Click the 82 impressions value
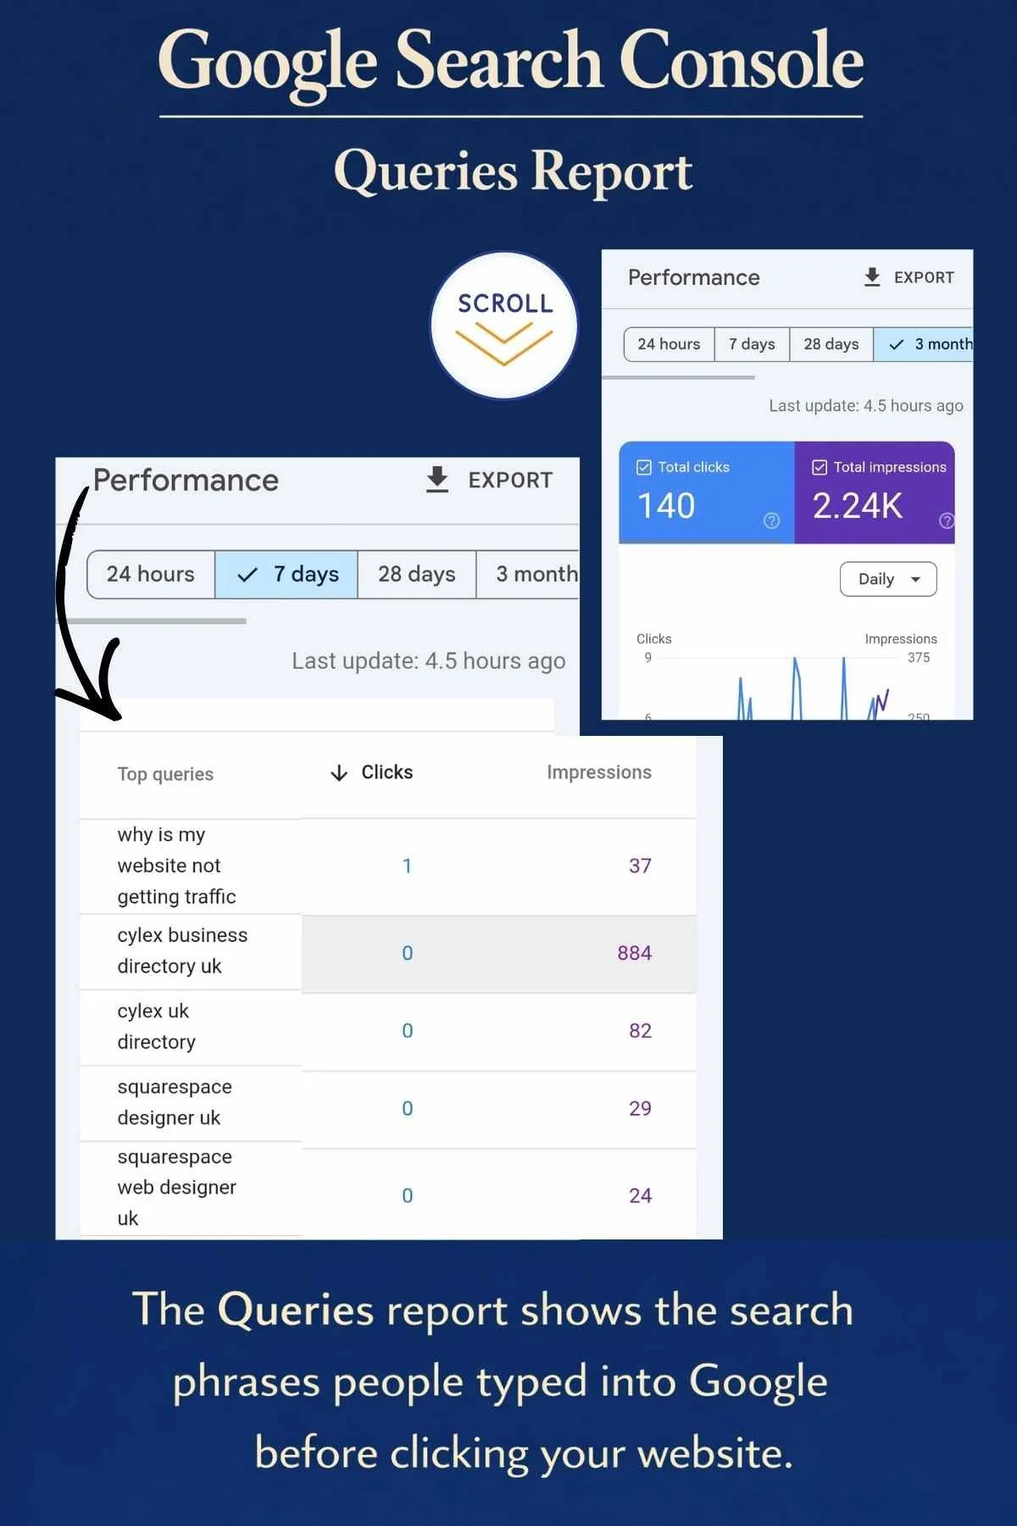Viewport: 1017px width, 1526px height. (x=640, y=1031)
